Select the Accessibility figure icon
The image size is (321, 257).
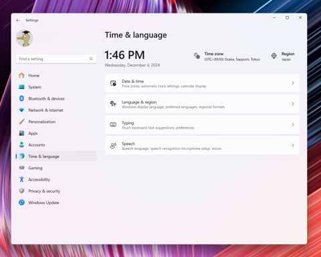[x=21, y=179]
